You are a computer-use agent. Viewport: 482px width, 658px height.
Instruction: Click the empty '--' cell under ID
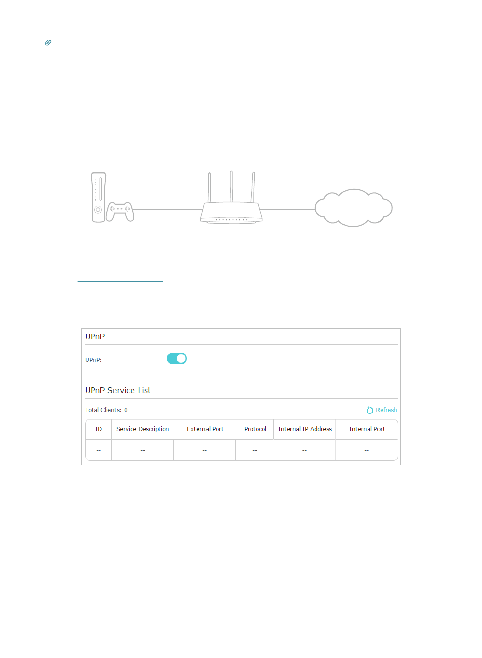[99, 450]
